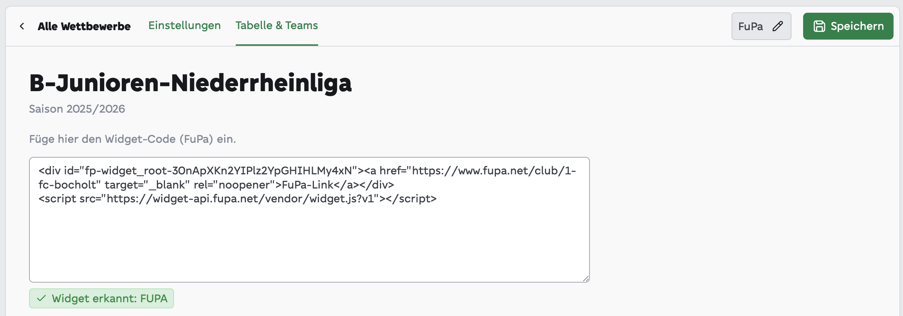Click the textarea resize handle corner
Viewport: 903px width, 316px height.
[x=586, y=279]
